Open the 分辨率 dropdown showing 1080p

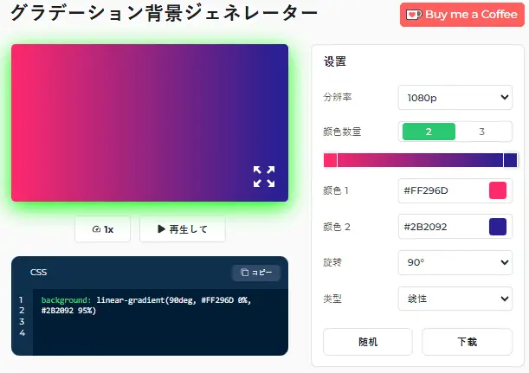point(455,98)
